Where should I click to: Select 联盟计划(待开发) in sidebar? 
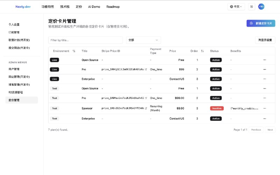pos(19,40)
